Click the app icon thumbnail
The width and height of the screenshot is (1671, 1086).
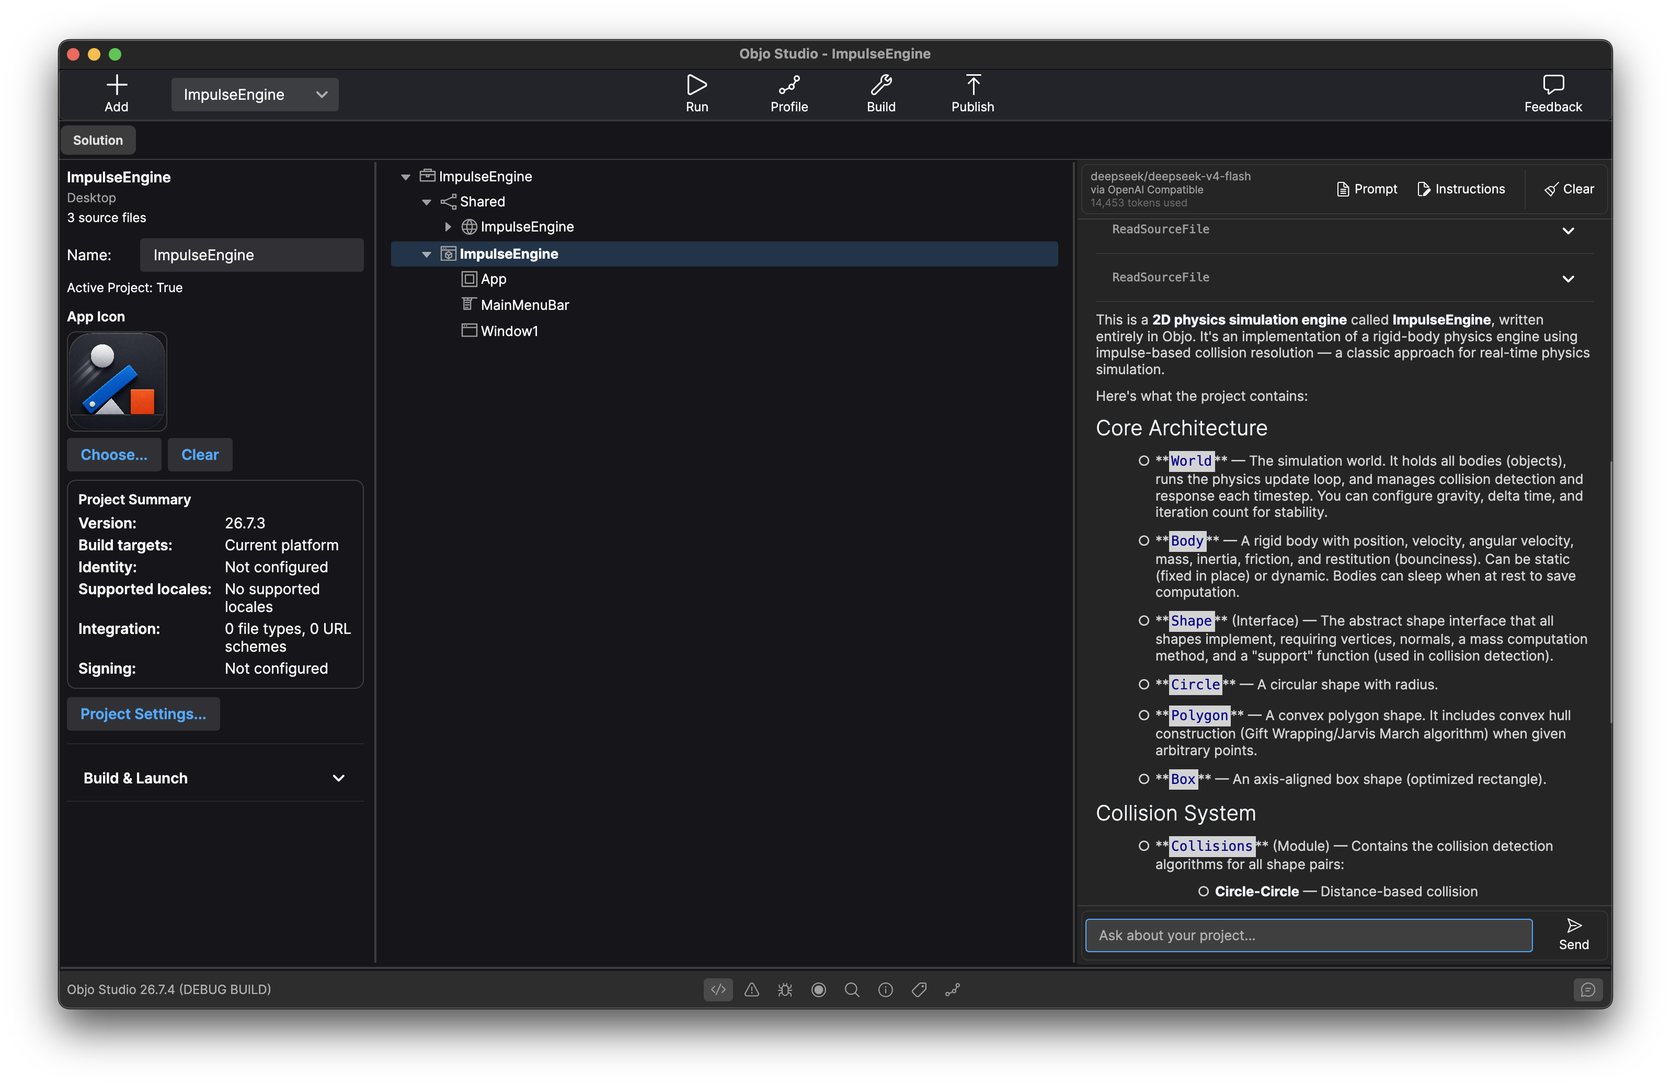[x=117, y=380]
